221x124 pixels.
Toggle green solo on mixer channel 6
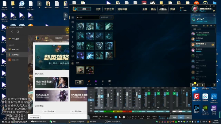tap(149, 93)
